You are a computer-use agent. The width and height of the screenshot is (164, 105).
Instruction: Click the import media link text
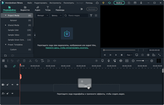pos(67,48)
